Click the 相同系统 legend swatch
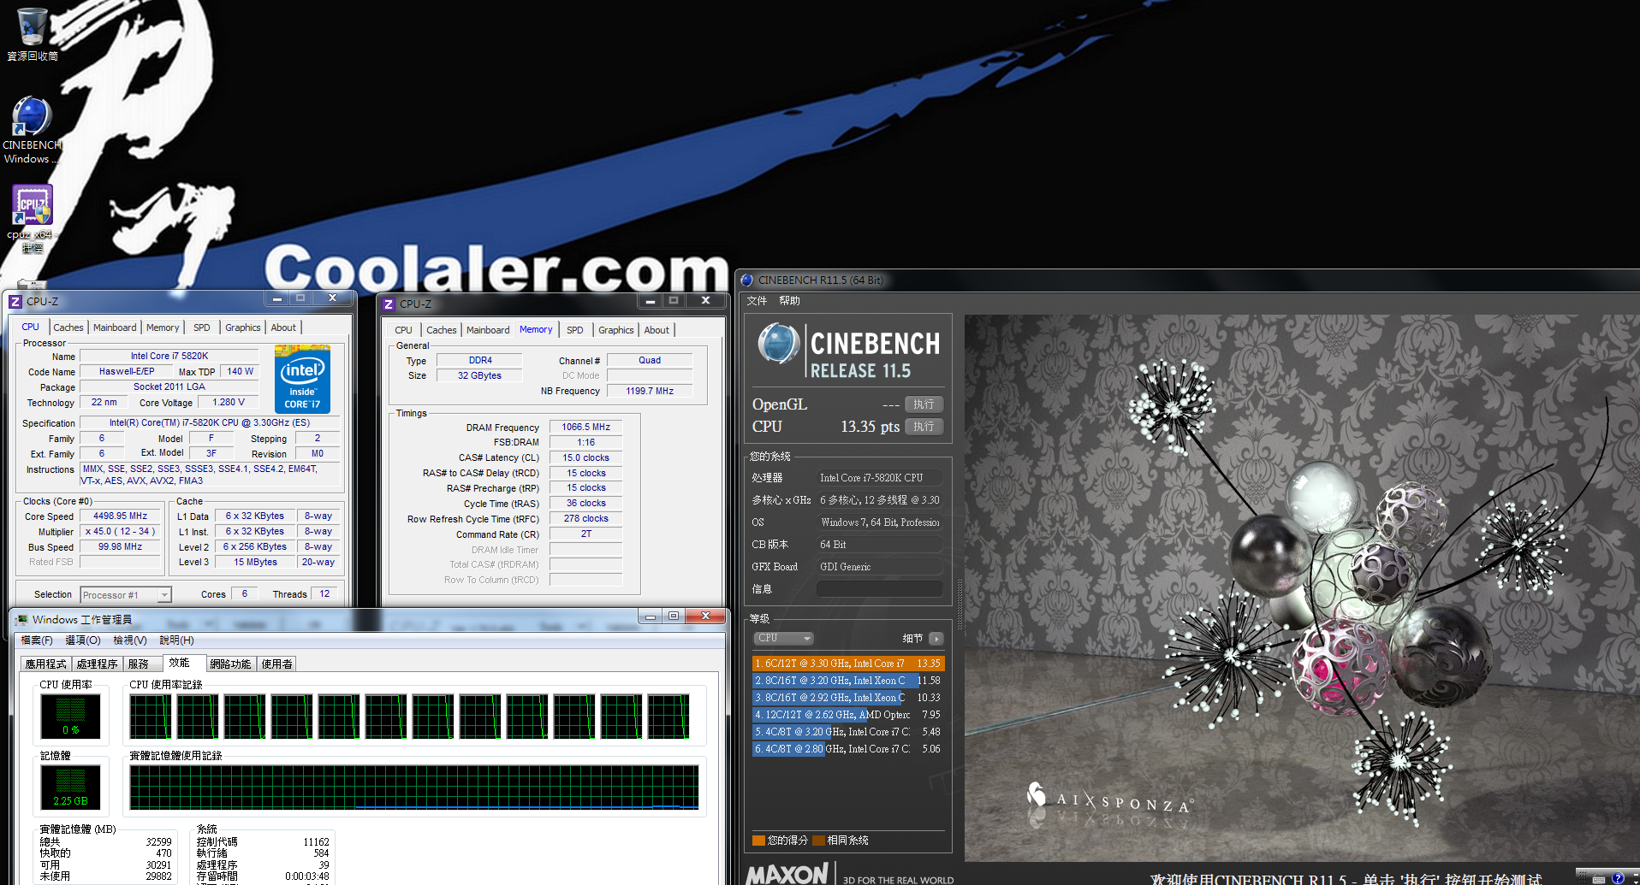The width and height of the screenshot is (1640, 885). 818,841
